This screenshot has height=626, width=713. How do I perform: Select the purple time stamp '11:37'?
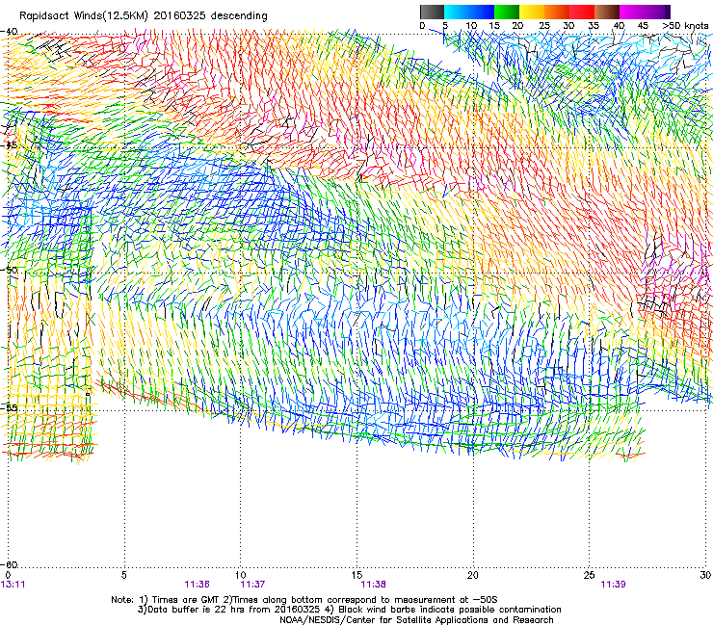point(252,585)
